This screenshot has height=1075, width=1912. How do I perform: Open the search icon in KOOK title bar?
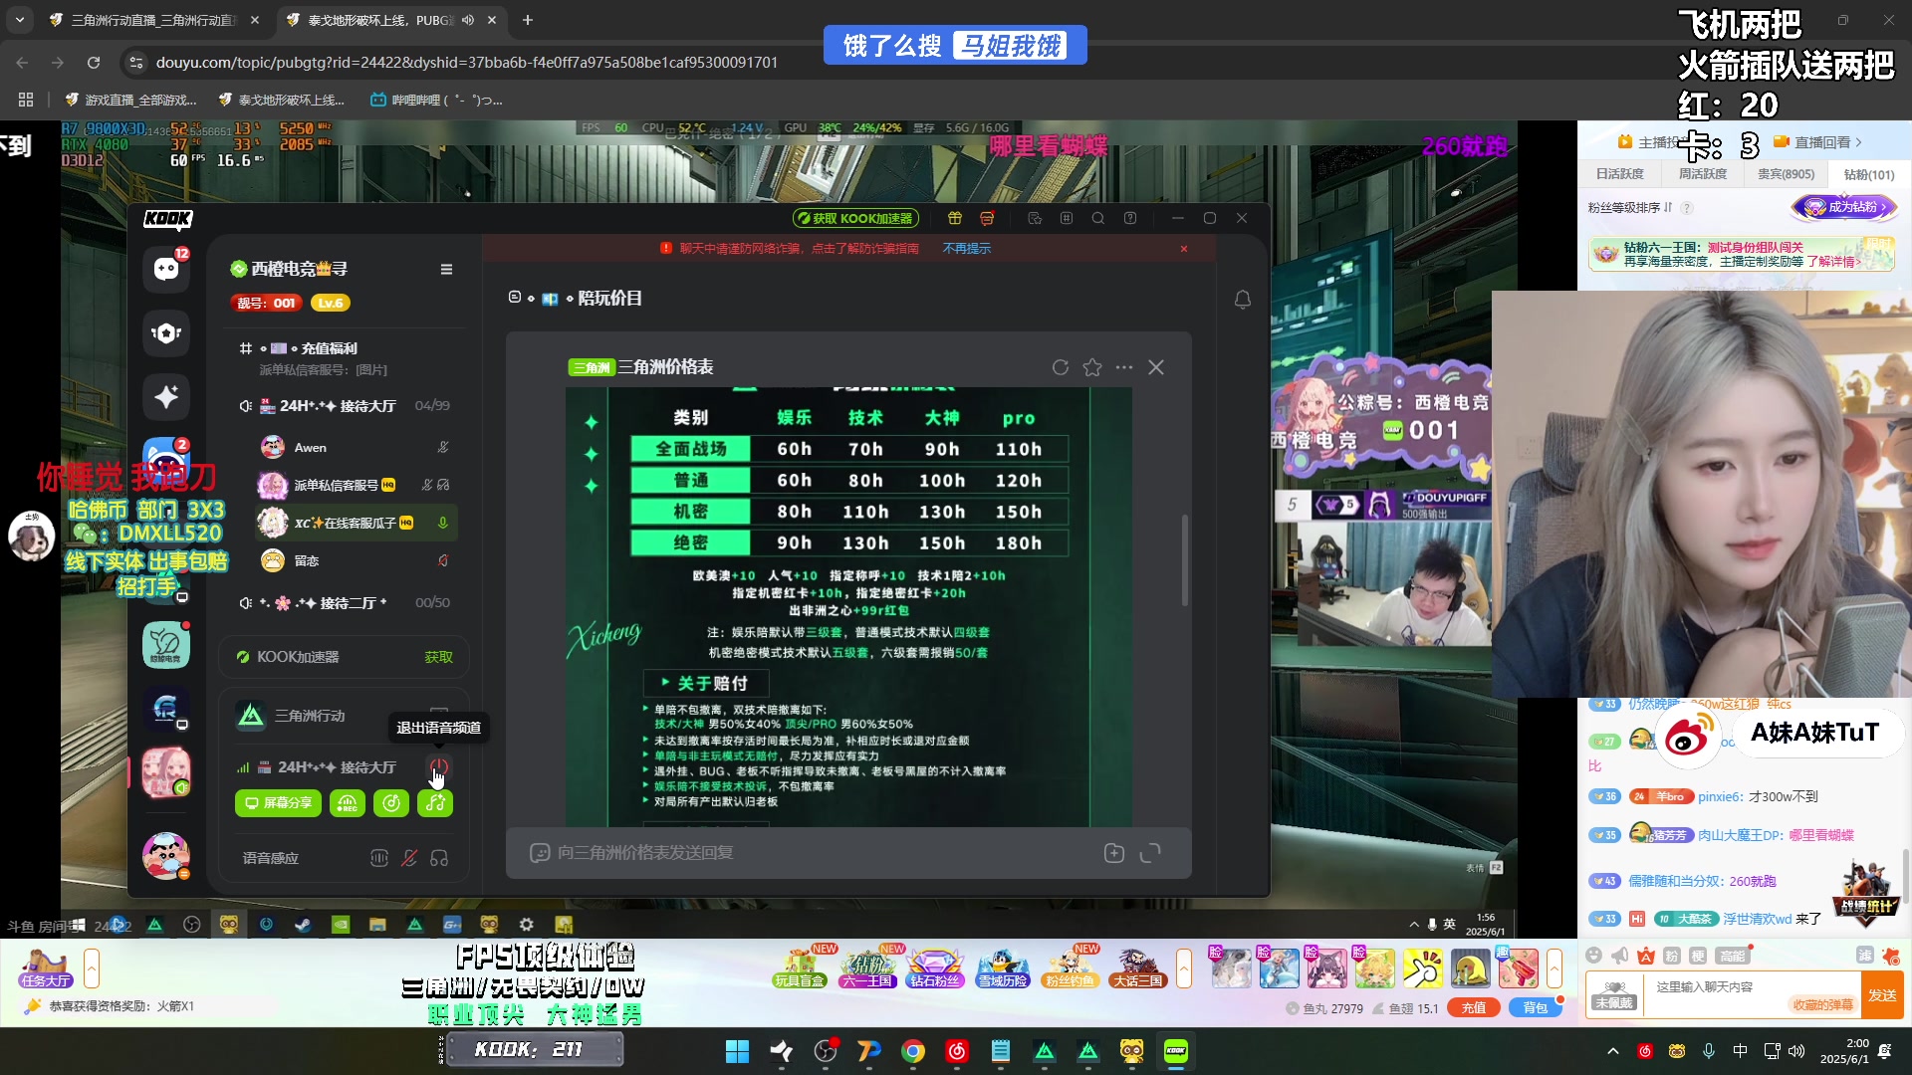point(1098,218)
